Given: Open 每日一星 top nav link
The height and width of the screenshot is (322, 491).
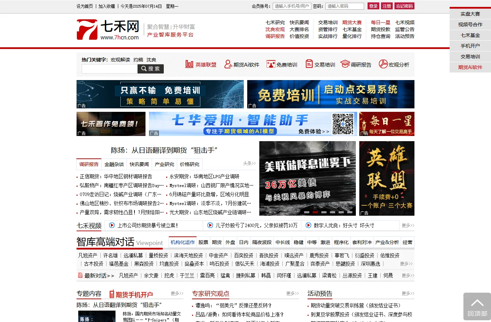Looking at the screenshot, I should 381,22.
